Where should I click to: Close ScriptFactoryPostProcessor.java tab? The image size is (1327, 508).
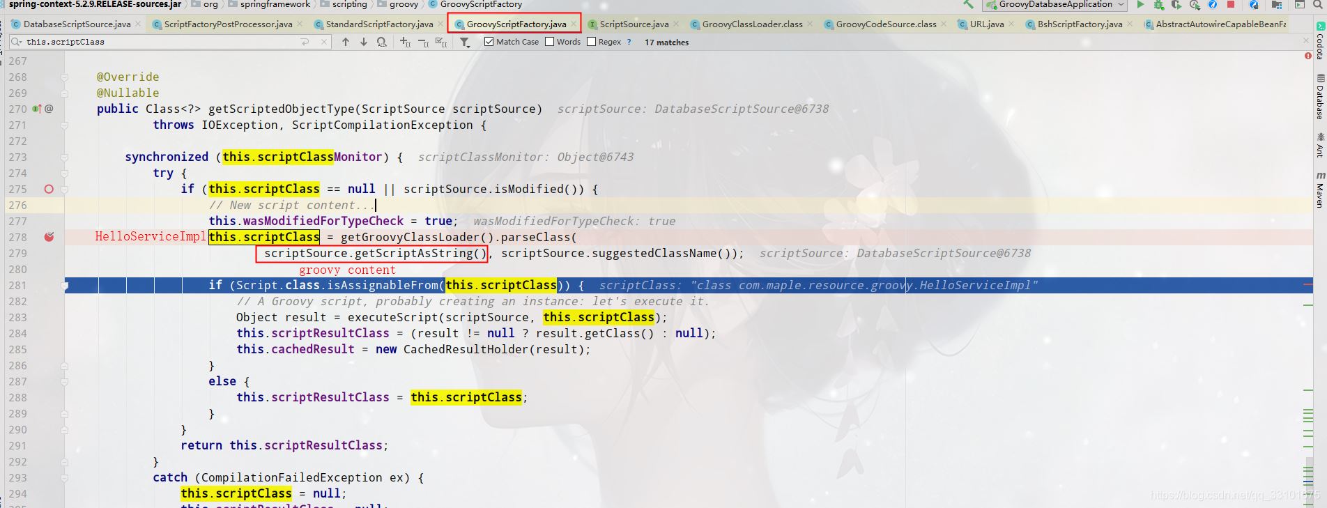point(300,24)
